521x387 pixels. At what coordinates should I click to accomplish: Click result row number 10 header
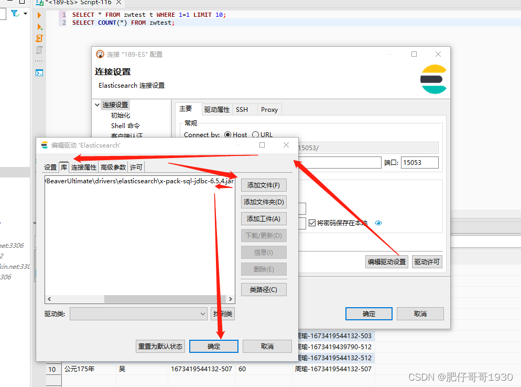click(x=52, y=369)
